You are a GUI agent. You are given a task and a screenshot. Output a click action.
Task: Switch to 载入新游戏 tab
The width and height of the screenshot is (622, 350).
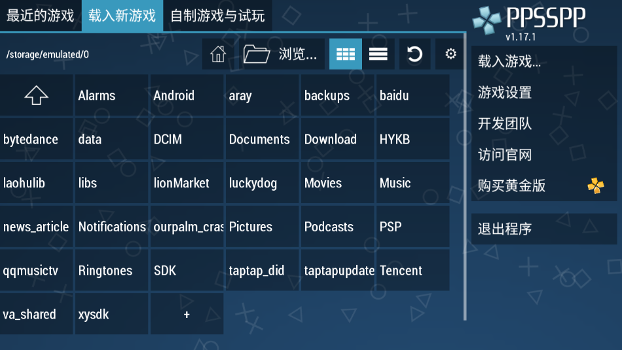pos(122,16)
